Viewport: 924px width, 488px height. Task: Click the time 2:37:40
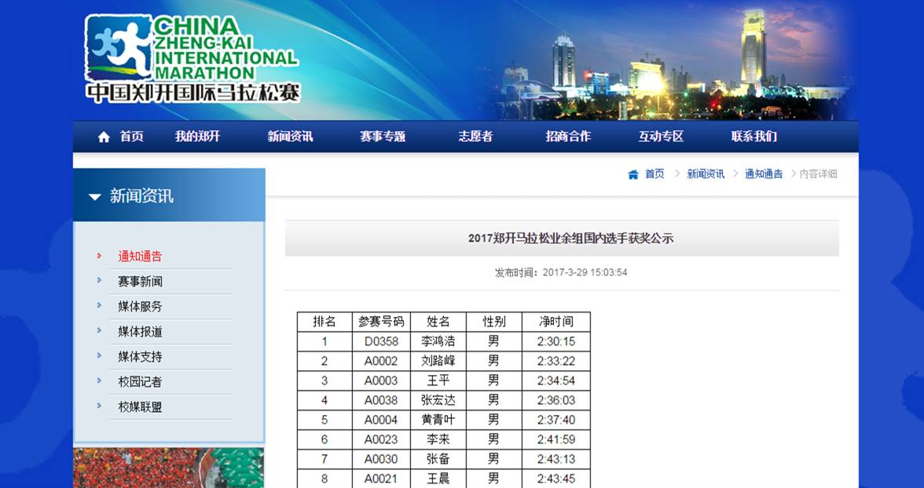point(556,420)
